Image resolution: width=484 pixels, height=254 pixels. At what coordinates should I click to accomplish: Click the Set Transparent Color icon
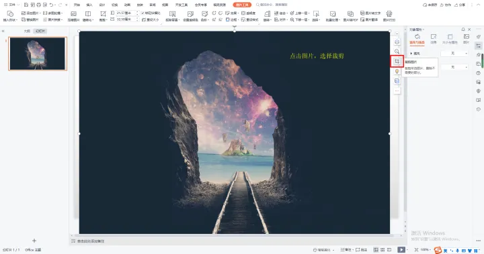tap(190, 14)
